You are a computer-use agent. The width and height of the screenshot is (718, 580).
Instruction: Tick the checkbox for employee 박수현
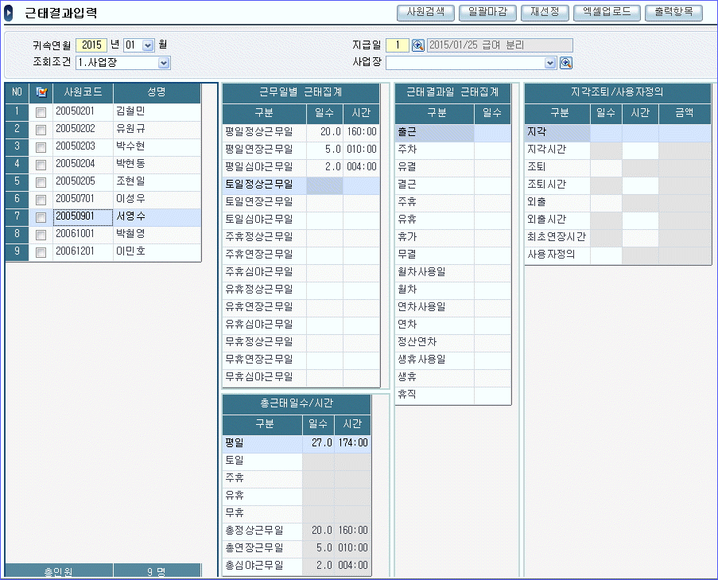(41, 148)
